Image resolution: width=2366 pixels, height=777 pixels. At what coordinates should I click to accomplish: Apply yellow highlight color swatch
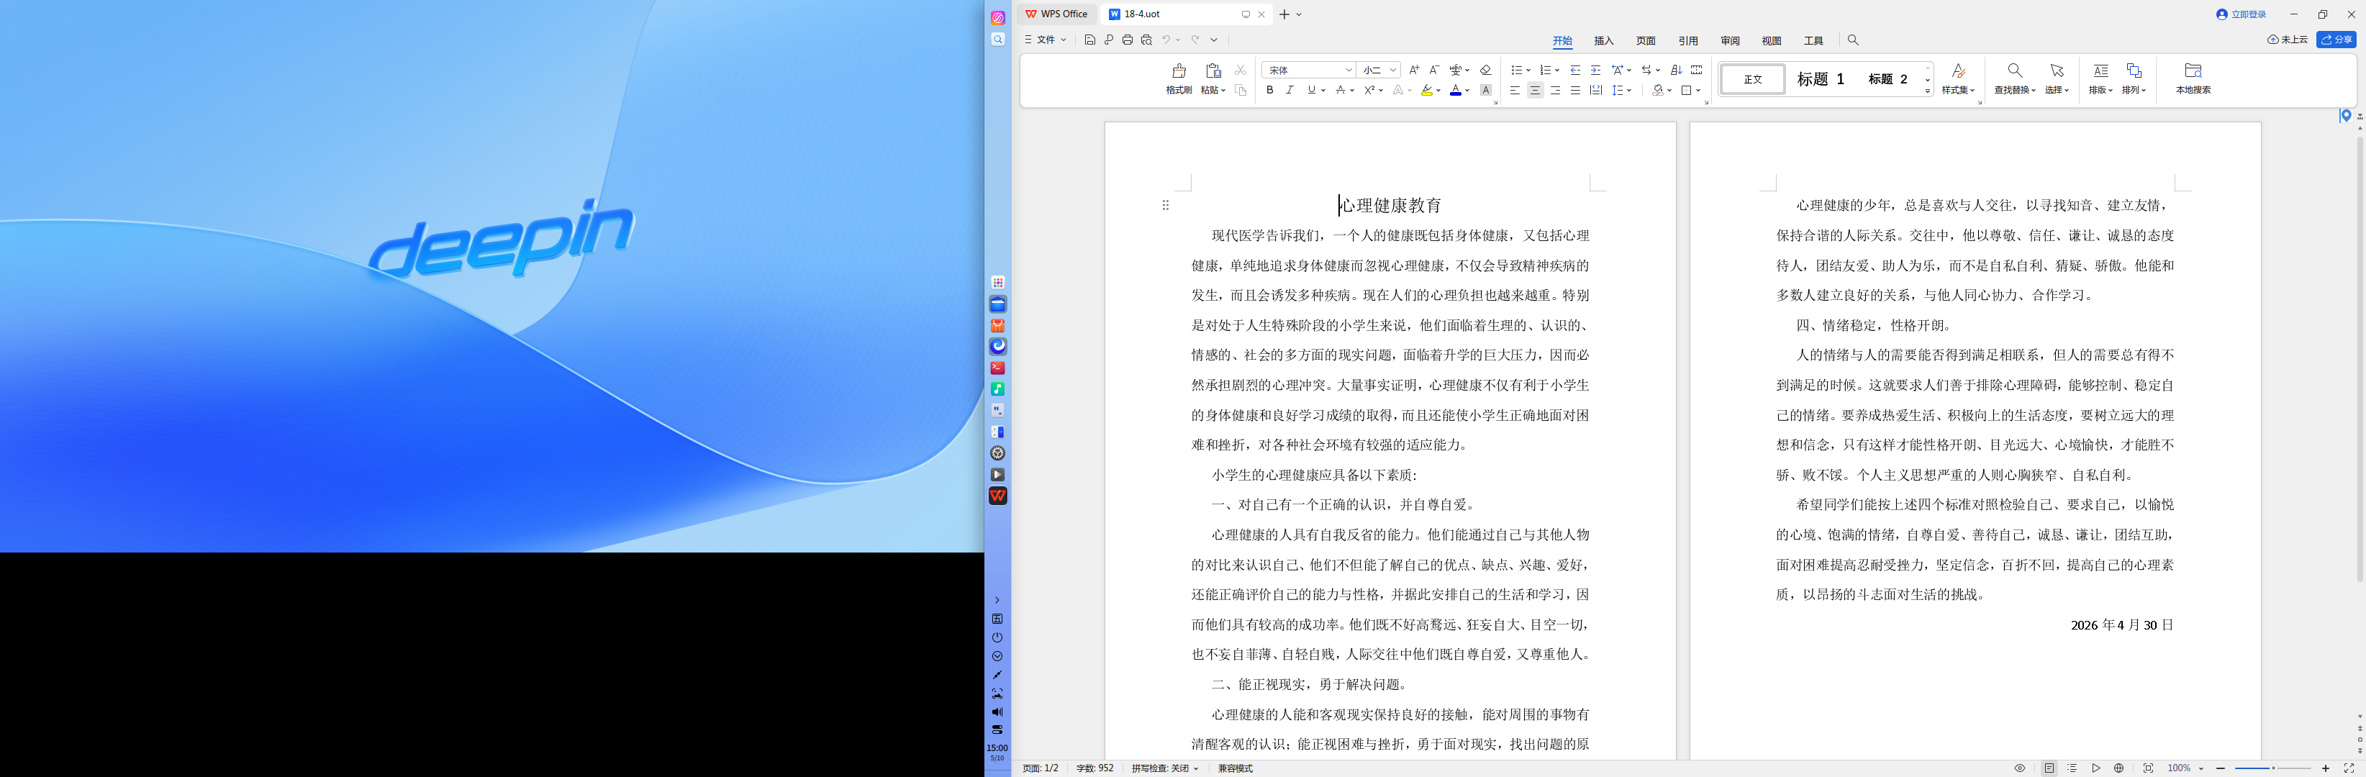point(1426,90)
